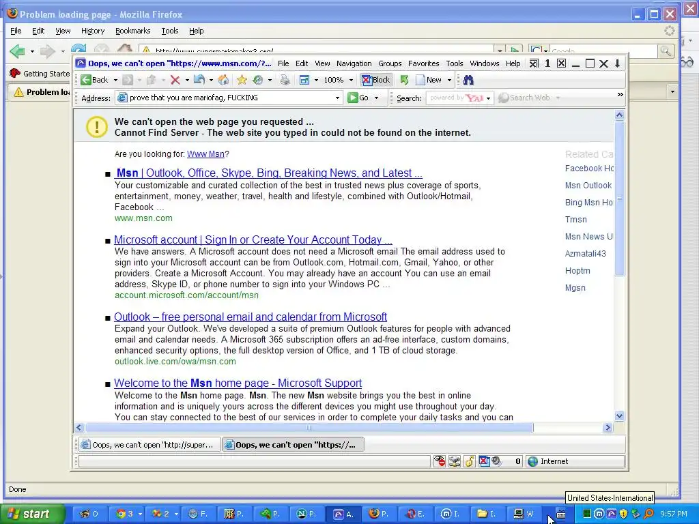Open the New button dropdown arrow

[449, 81]
